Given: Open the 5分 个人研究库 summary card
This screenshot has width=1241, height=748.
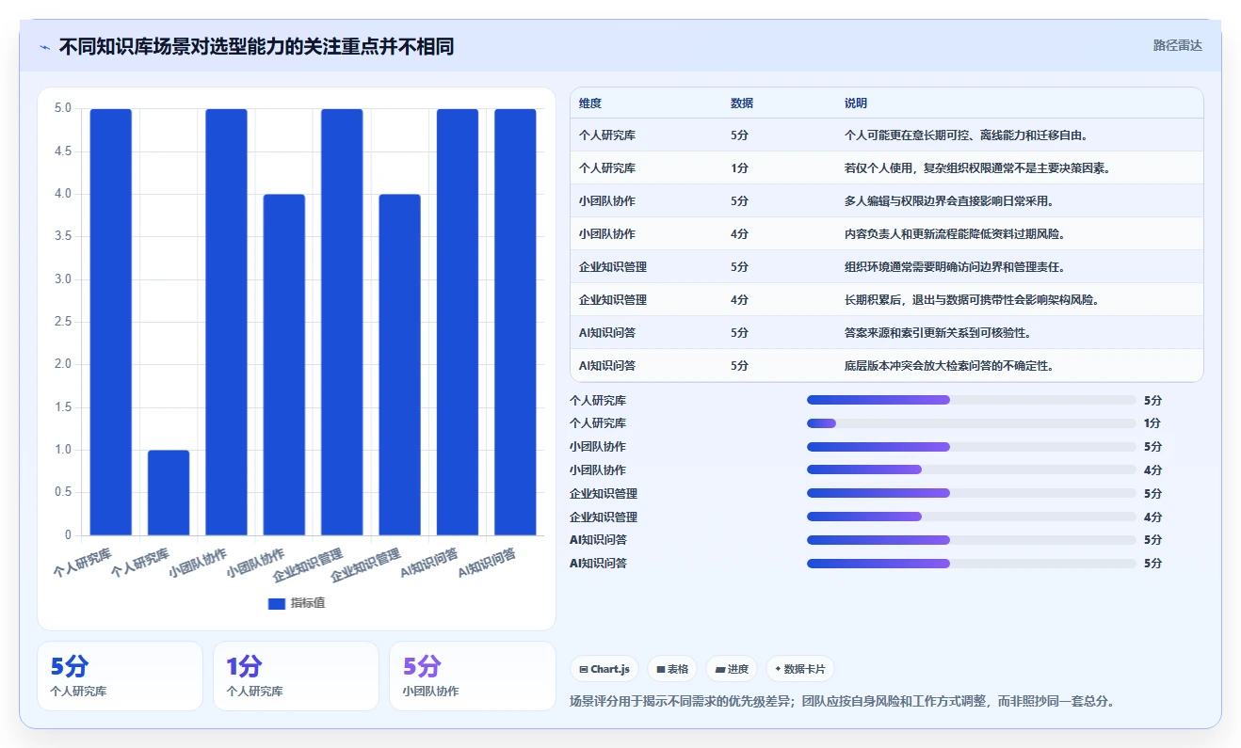Looking at the screenshot, I should (x=120, y=676).
